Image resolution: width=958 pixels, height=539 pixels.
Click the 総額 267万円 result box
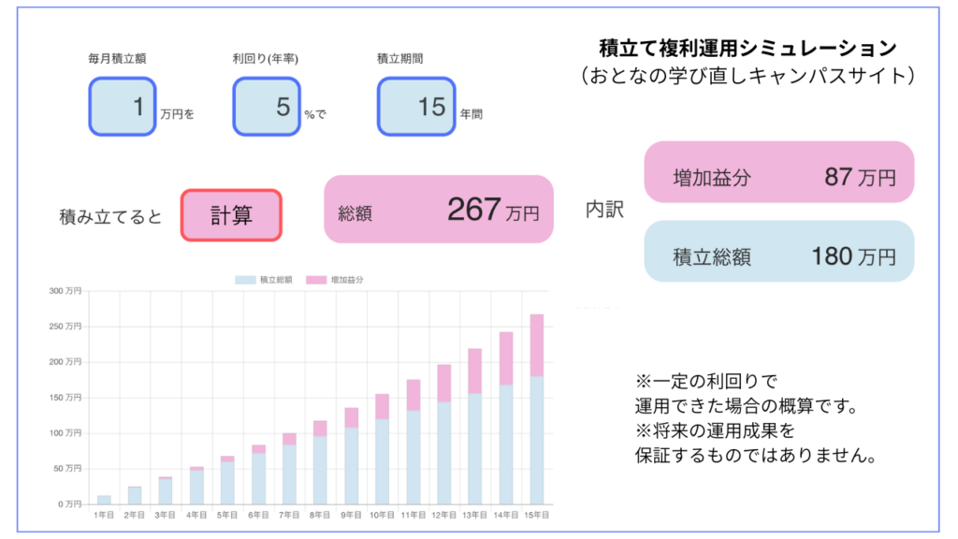coord(439,210)
